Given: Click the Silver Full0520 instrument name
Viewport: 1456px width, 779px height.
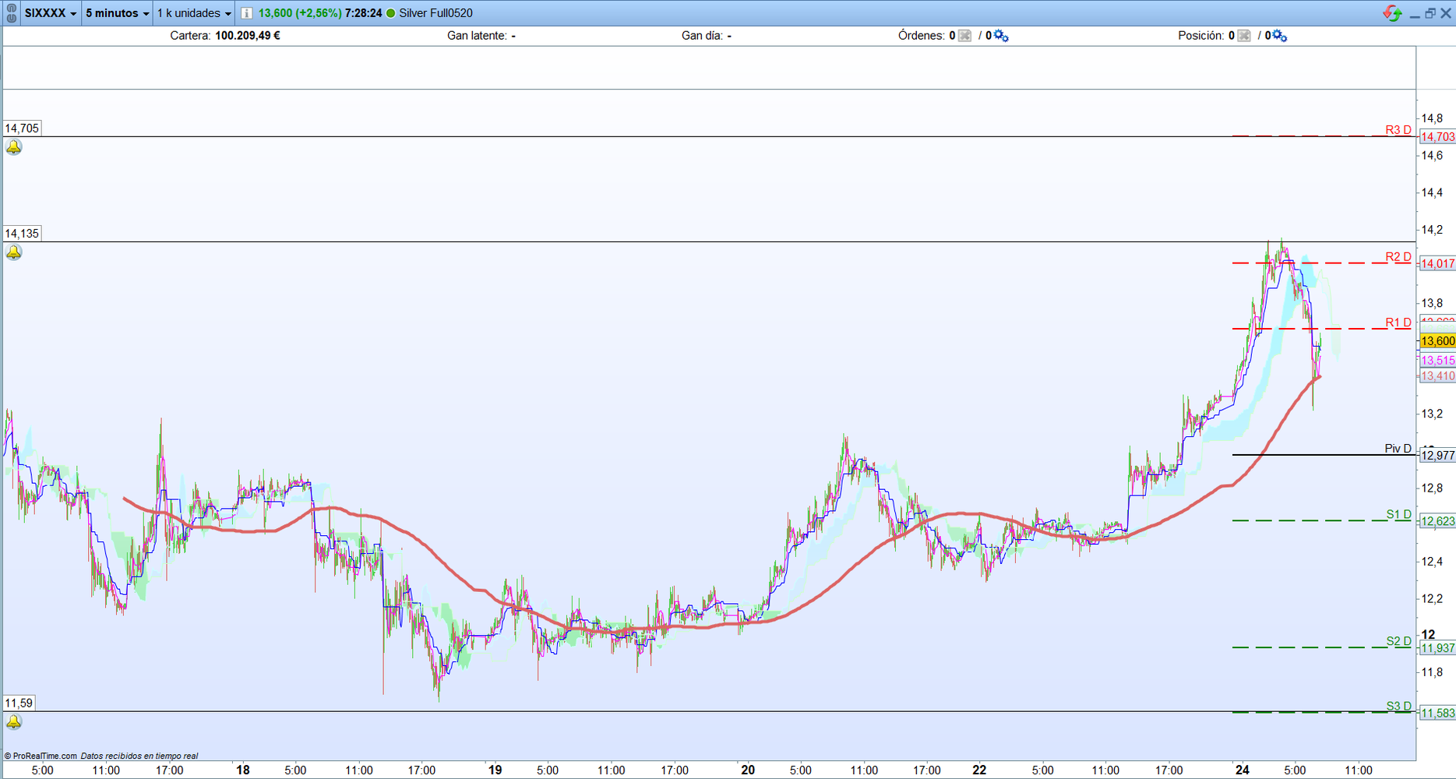Looking at the screenshot, I should (x=435, y=13).
